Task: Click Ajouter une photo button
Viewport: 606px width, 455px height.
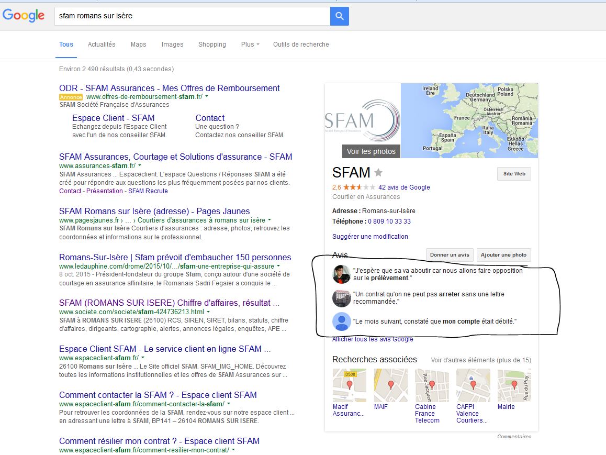Action: pyautogui.click(x=503, y=255)
